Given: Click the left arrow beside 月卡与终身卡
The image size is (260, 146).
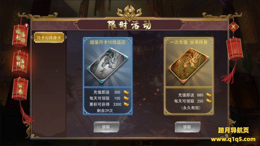Looking at the screenshot, I should (32, 38).
